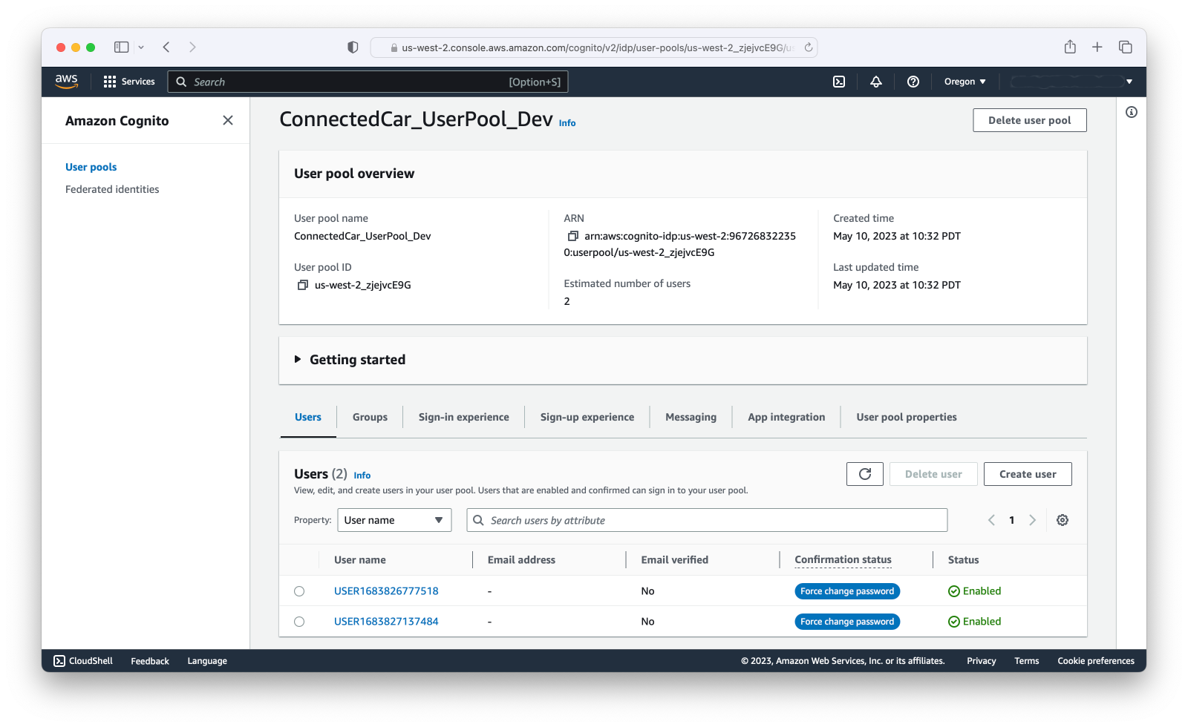Image resolution: width=1188 pixels, height=727 pixels.
Task: Refresh the users list
Action: pos(865,474)
